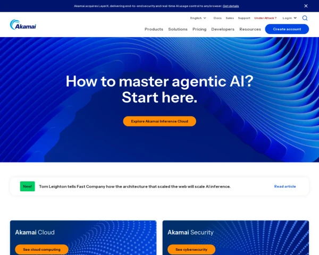Open the Sales link
Screen dimensions: 319x255
230,18
